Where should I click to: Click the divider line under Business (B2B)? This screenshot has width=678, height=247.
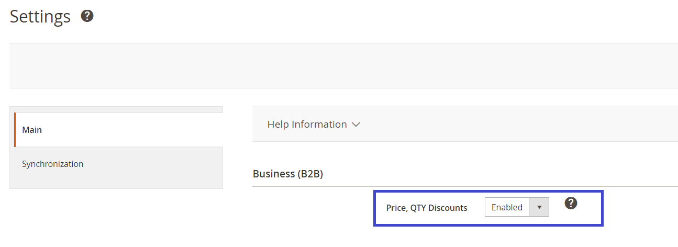(x=465, y=186)
